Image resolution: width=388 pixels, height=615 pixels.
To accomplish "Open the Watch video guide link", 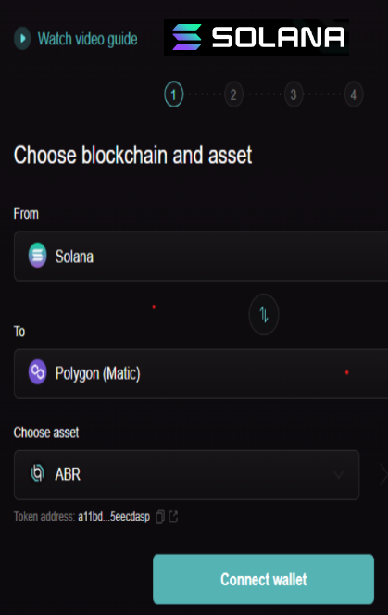I will click(87, 39).
